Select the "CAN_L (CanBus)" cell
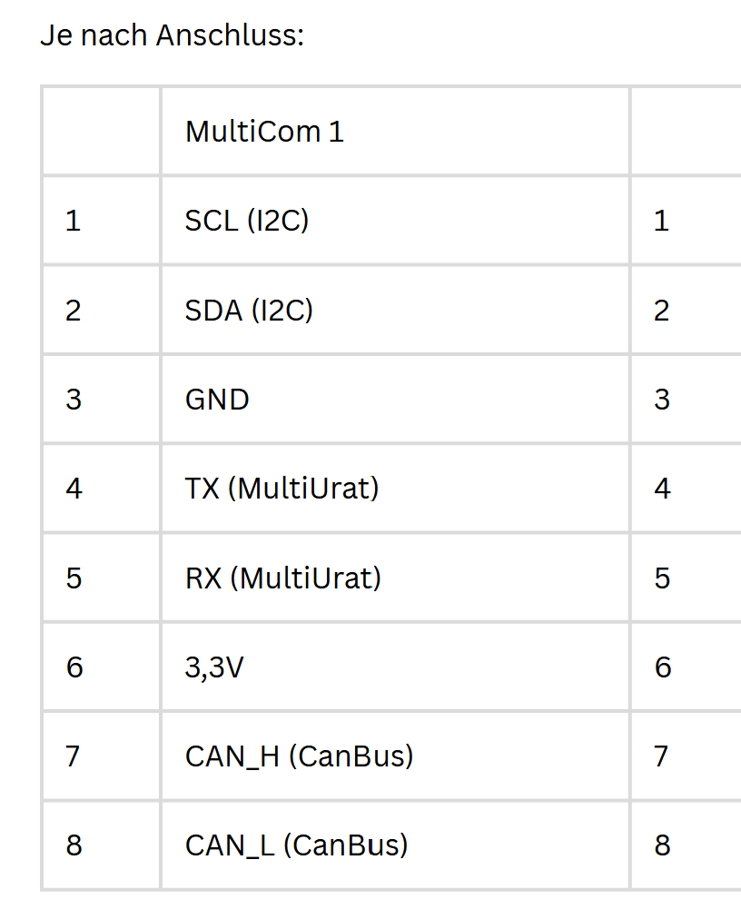 click(x=297, y=845)
